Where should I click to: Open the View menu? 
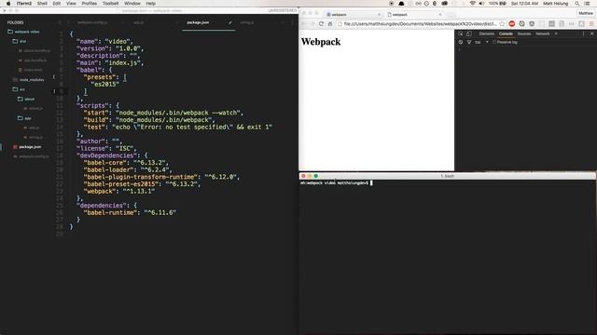click(71, 4)
